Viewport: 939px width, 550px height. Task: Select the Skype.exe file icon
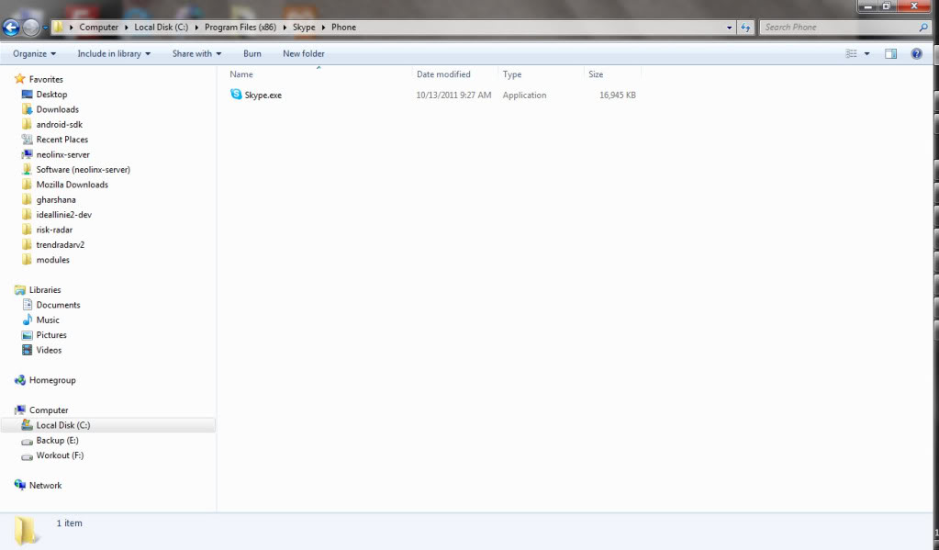coord(236,95)
